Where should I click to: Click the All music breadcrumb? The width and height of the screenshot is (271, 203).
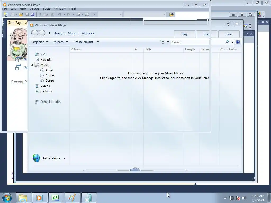(x=88, y=33)
